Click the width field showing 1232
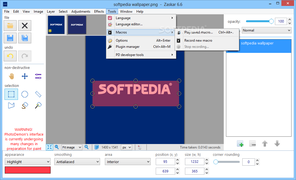 [195, 162]
